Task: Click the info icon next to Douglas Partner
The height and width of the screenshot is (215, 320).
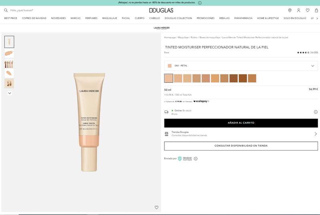Action: [x=196, y=159]
